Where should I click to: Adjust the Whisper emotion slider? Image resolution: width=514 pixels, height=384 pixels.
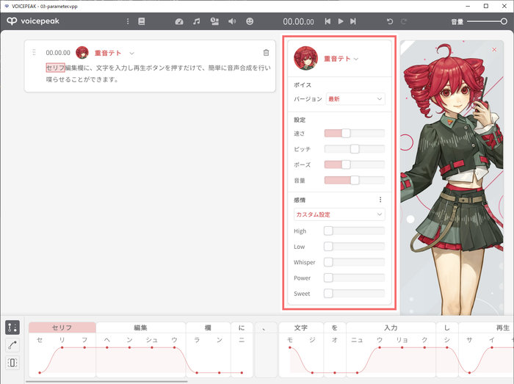(355, 262)
